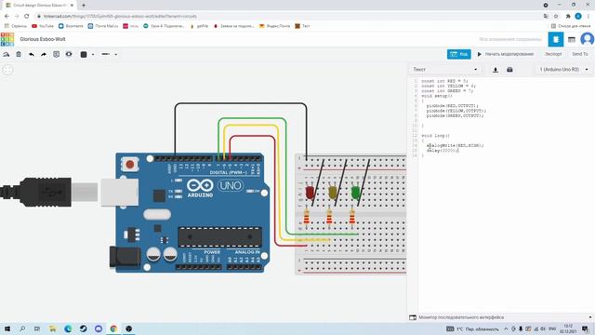Viewport: 595px width, 335px height.
Task: Open the user profile avatar
Action: pyautogui.click(x=587, y=39)
